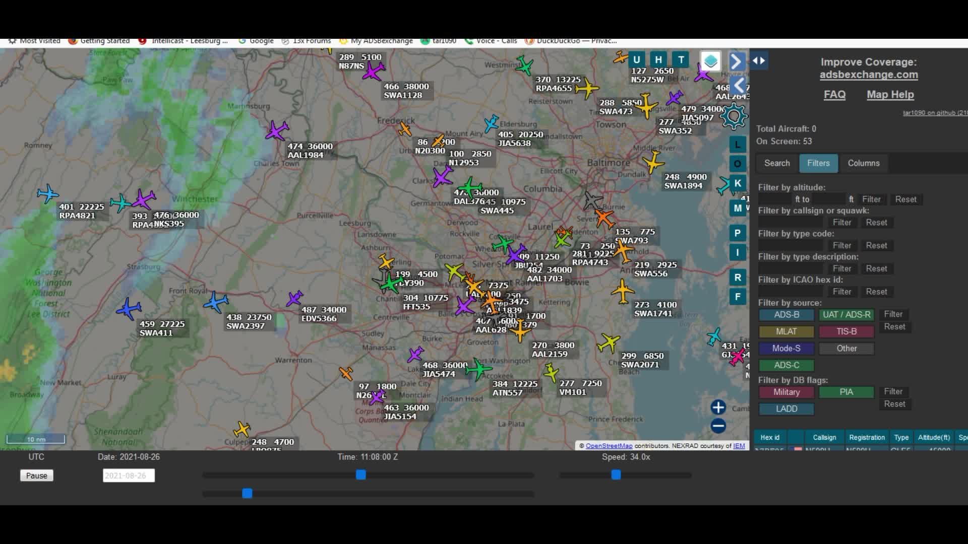Screen dimensions: 968x544
Task: Sort table by the Registration column
Action: [867, 438]
